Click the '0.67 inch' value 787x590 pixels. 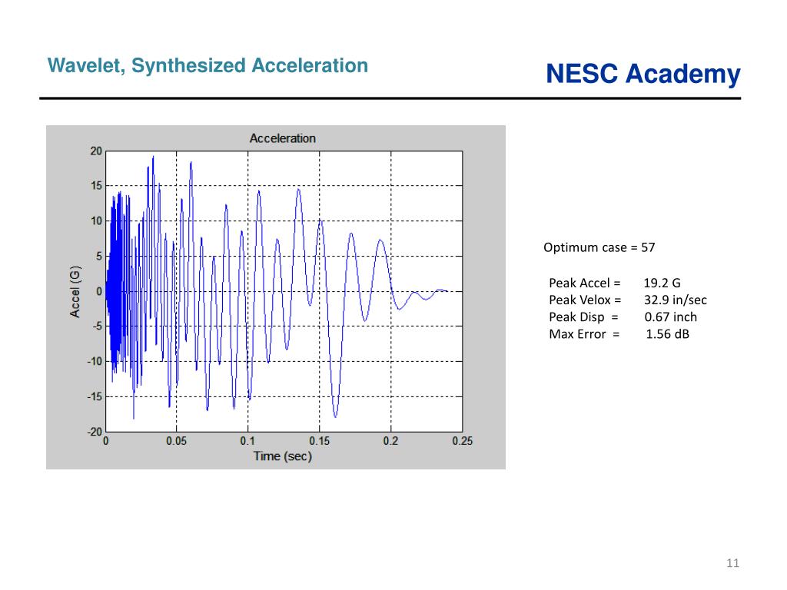point(670,317)
